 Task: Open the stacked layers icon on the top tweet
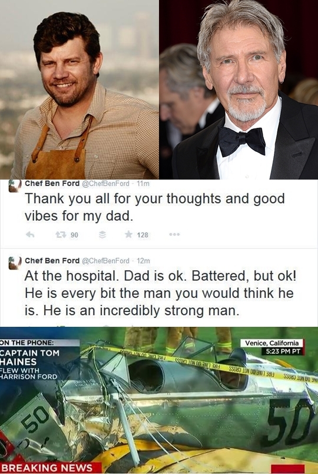click(103, 234)
